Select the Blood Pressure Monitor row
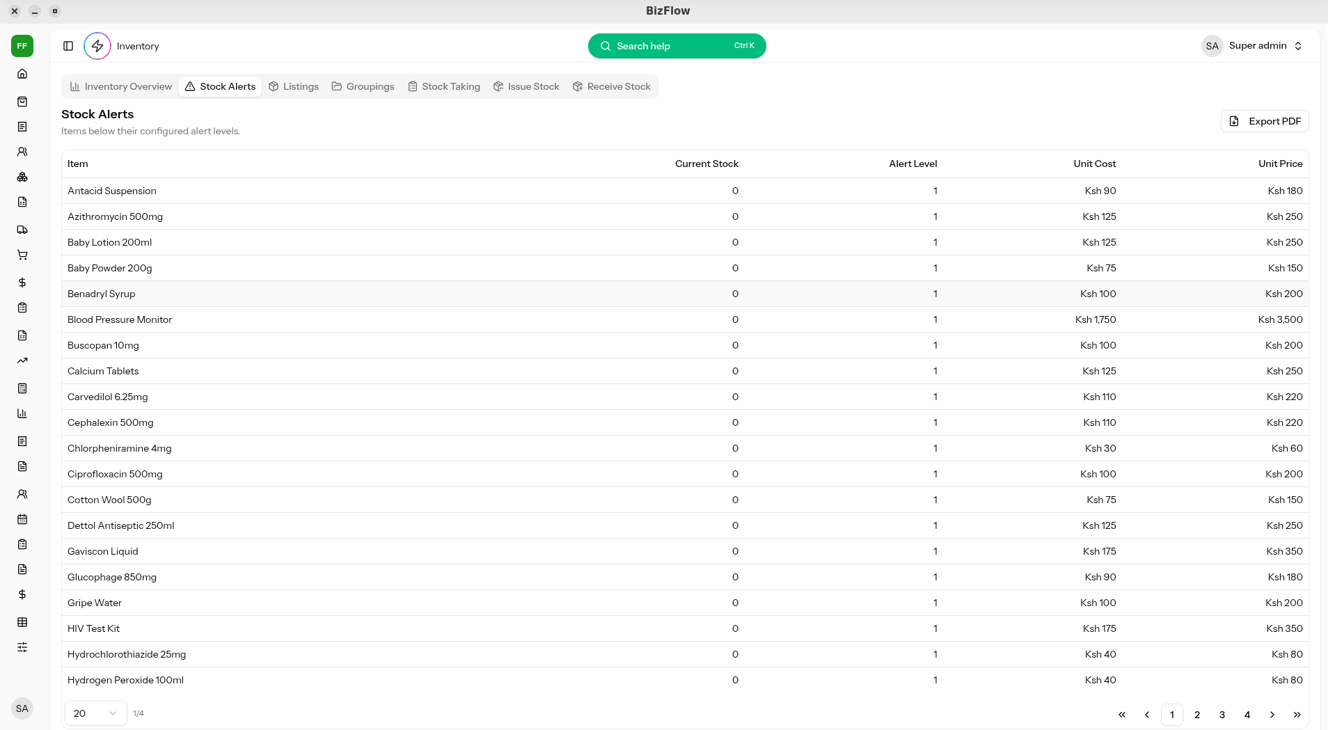1328x730 pixels. pyautogui.click(x=120, y=319)
